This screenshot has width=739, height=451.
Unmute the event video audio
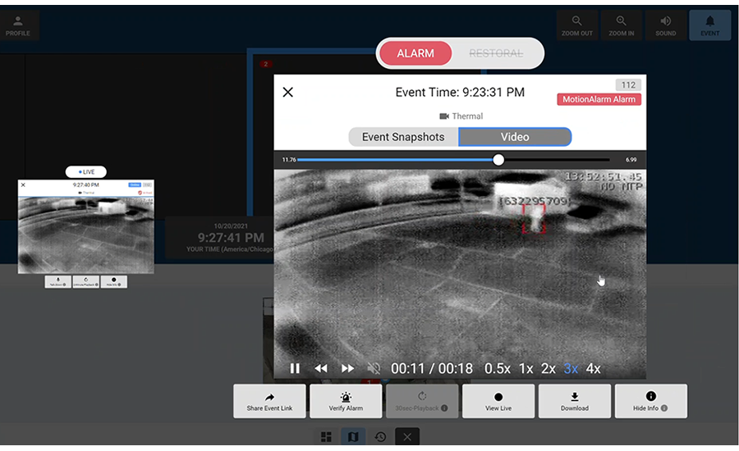point(374,368)
